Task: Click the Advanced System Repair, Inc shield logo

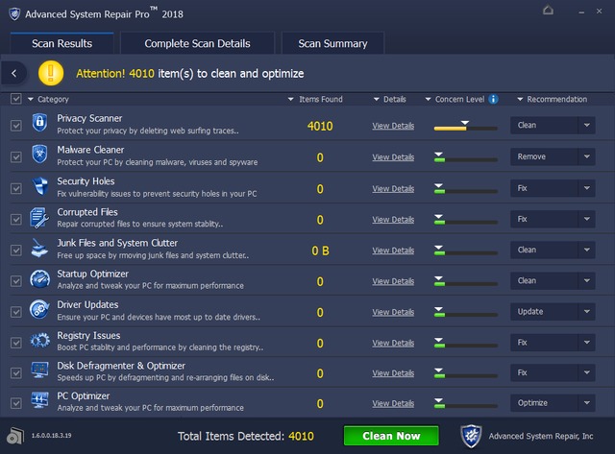Action: coord(471,436)
